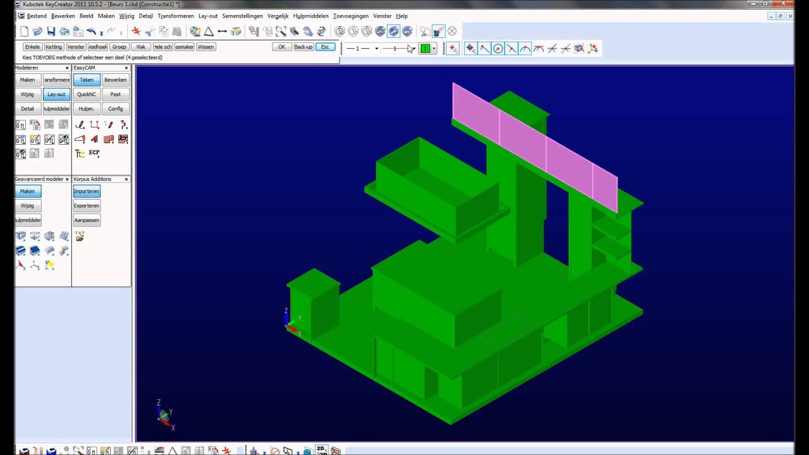Click the Copy icon
Screen dimensions: 809x455
pyautogui.click(x=164, y=32)
